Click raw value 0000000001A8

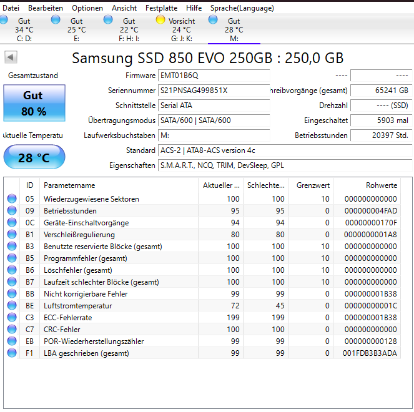pos(370,235)
